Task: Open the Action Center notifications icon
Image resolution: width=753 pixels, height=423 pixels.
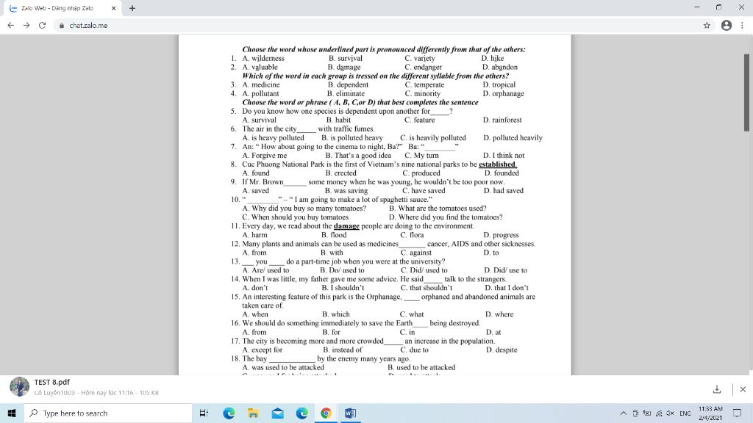Action: 737,413
